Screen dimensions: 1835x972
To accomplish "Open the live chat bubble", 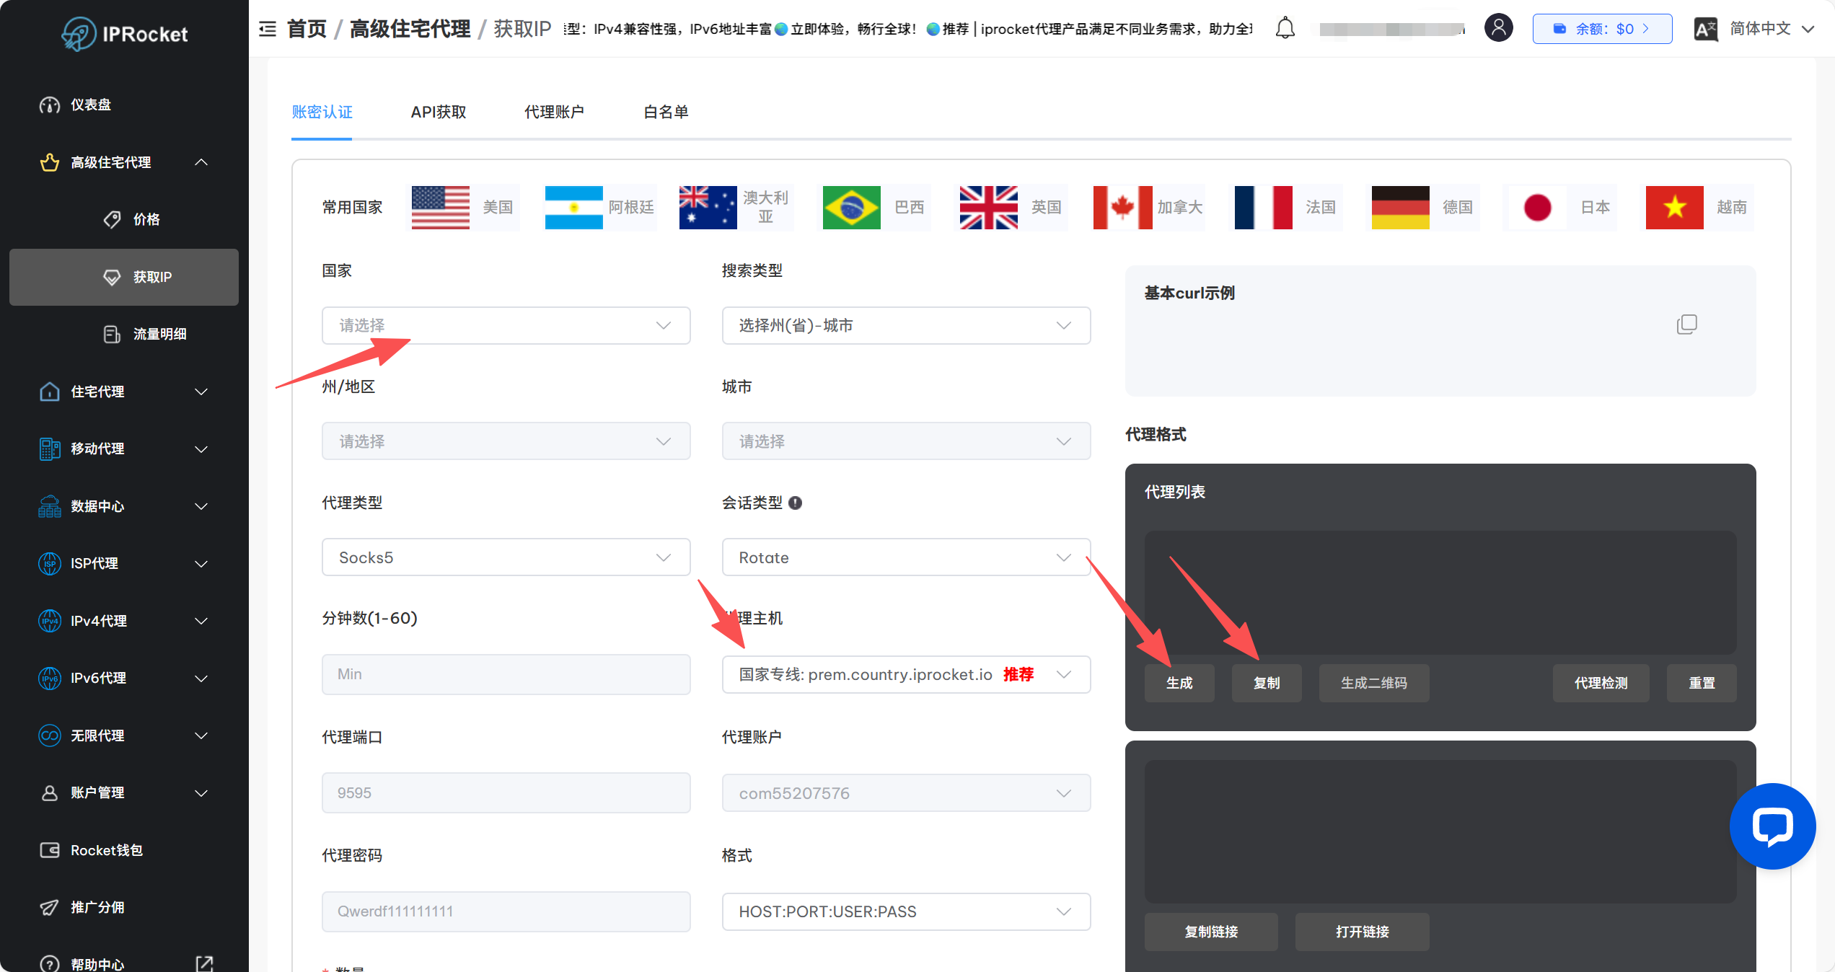I will pyautogui.click(x=1772, y=826).
